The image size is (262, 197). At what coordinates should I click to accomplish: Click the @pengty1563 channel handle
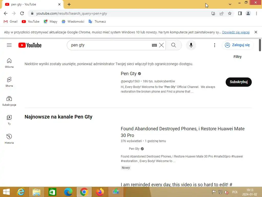[130, 81]
